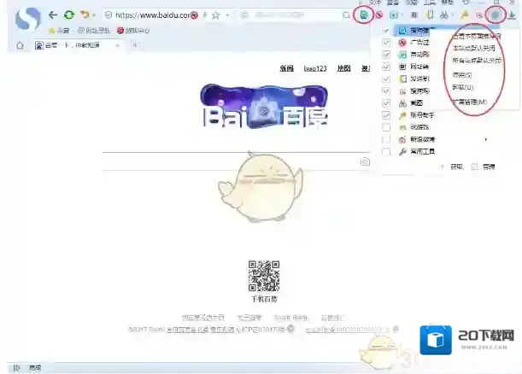Click the camera image-search icon in Baidu box
Screen dimensions: 522x374
click(365, 161)
